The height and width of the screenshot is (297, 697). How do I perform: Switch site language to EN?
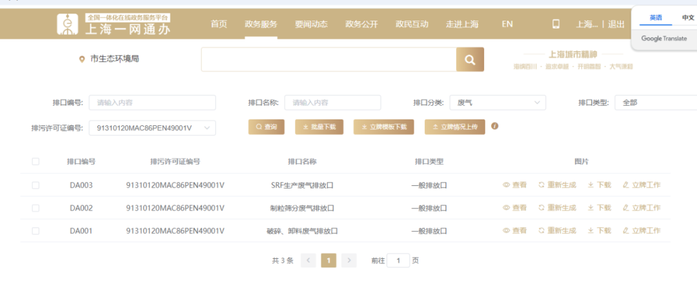pos(507,24)
